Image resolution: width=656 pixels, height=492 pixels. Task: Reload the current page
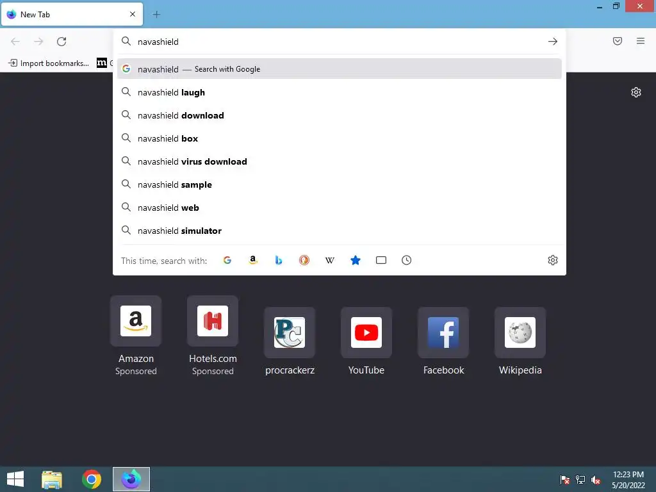coord(61,42)
